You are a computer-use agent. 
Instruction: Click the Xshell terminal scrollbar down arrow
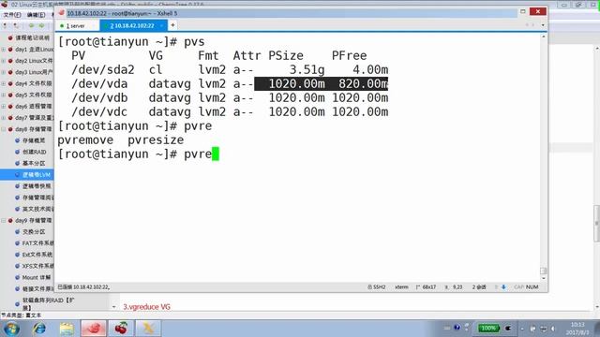pyautogui.click(x=543, y=278)
